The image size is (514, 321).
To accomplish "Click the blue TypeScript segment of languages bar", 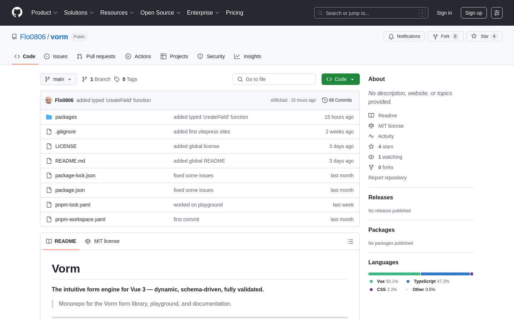I will [x=445, y=274].
